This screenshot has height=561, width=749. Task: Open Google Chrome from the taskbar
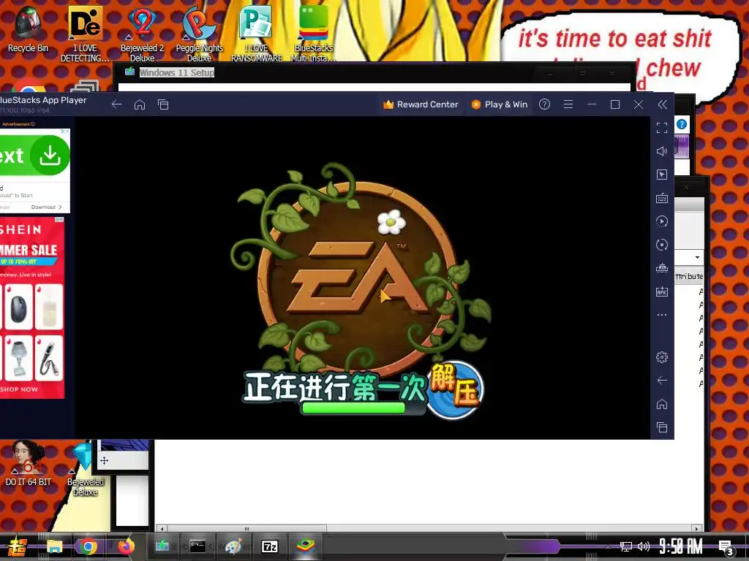(x=89, y=546)
